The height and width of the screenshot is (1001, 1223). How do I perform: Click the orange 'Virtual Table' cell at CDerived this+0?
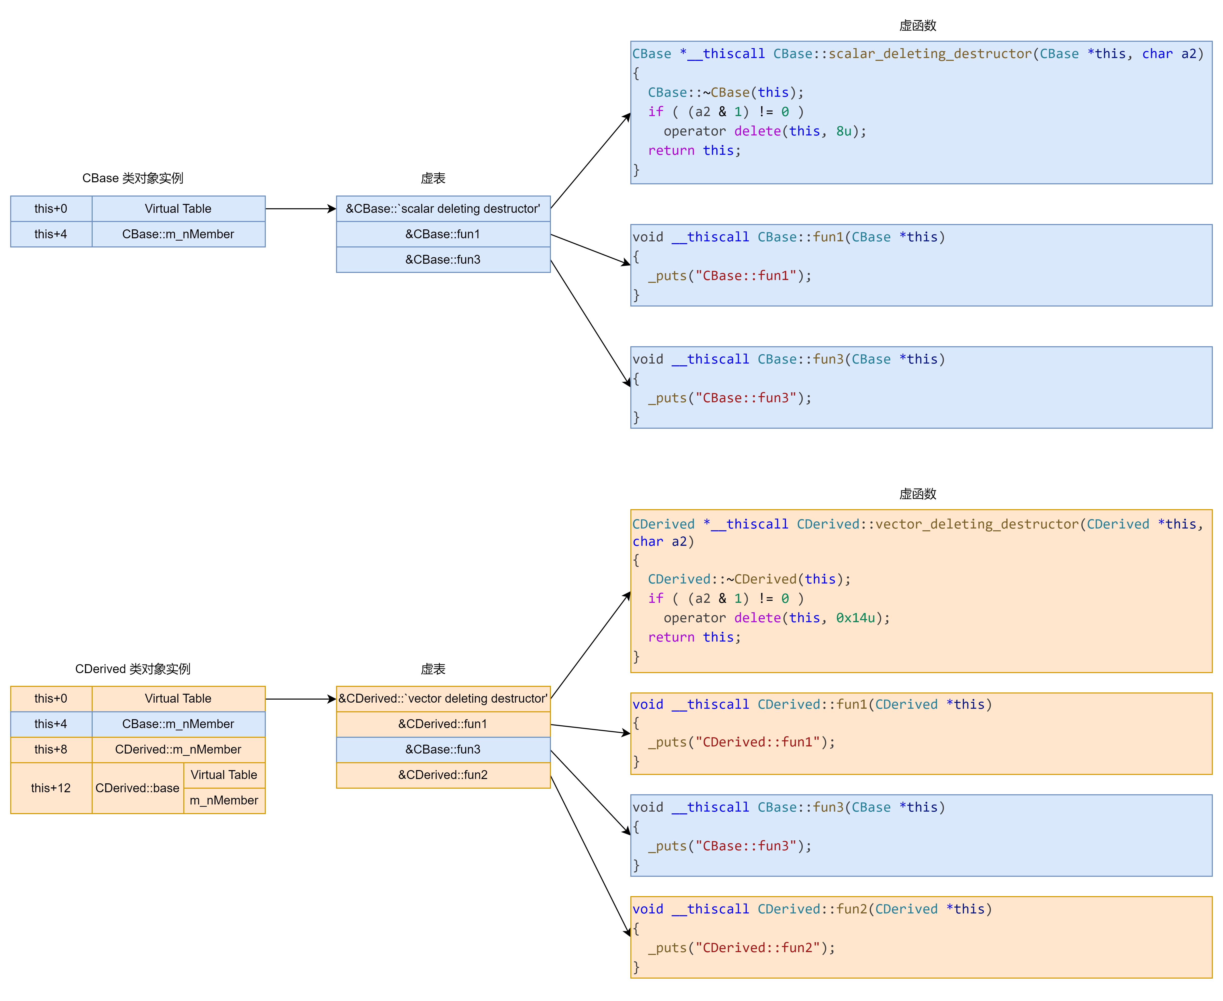(x=178, y=699)
